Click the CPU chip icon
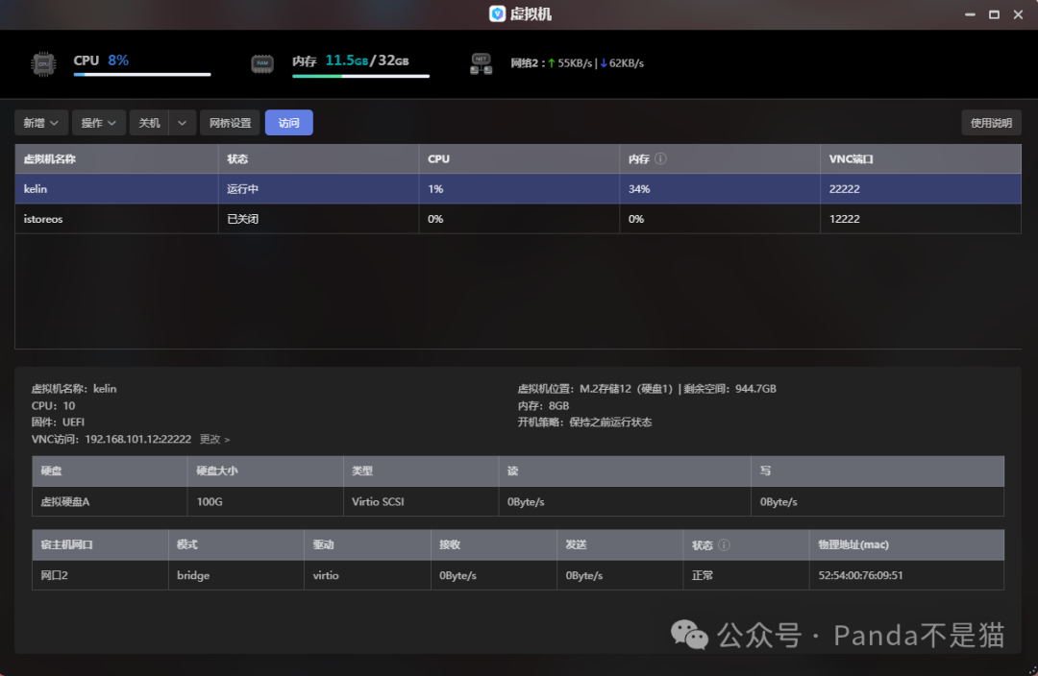 coord(43,64)
